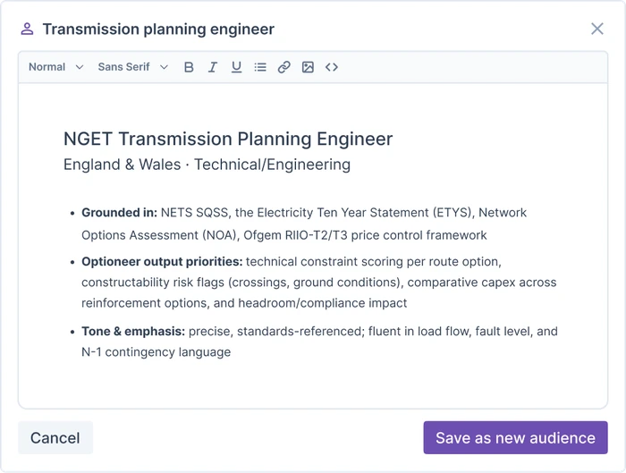Toggle bold formatting in editor toolbar
The height and width of the screenshot is (473, 626).
(x=189, y=67)
